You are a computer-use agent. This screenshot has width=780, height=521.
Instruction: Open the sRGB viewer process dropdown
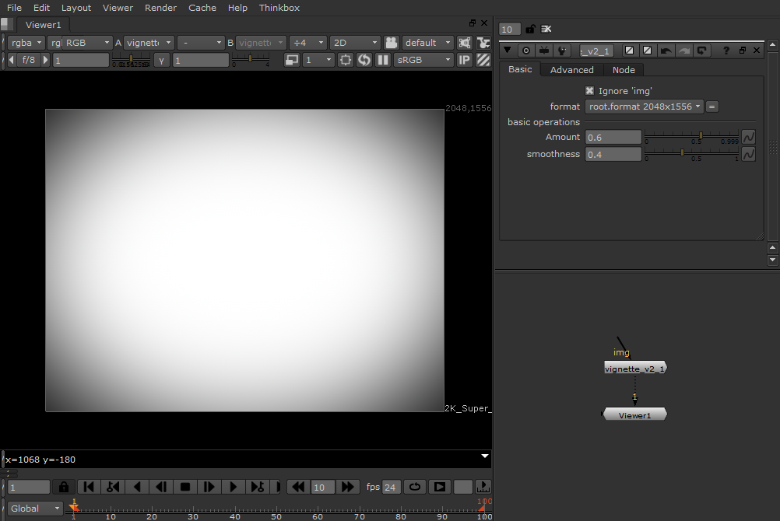423,60
